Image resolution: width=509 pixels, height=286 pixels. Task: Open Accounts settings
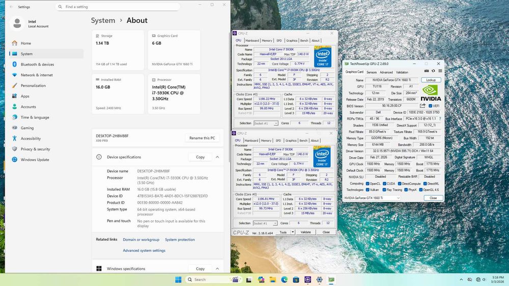point(46,107)
